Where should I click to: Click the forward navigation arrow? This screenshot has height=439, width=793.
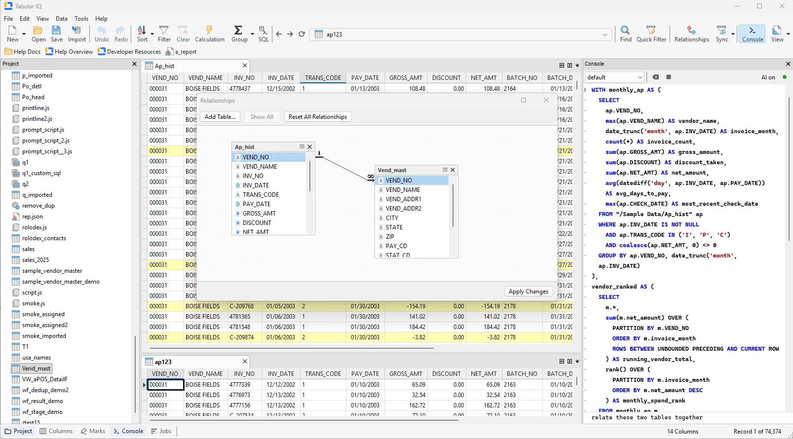tap(290, 34)
